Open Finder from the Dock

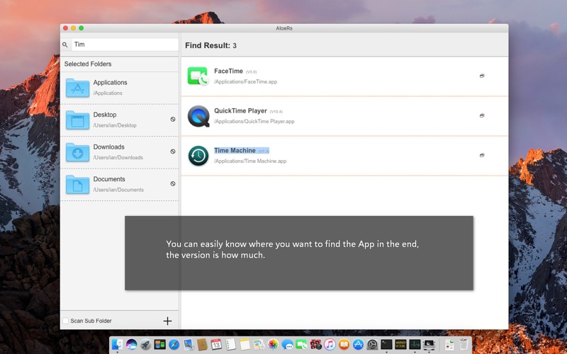point(117,345)
